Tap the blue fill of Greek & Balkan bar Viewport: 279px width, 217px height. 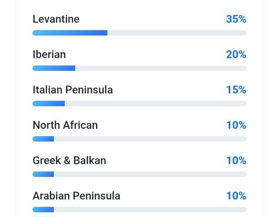[x=43, y=174]
